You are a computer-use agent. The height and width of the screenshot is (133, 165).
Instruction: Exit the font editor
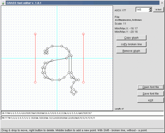coord(150,100)
